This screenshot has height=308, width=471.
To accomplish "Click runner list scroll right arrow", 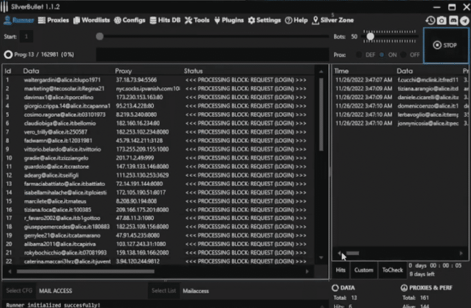I will coord(307,272).
